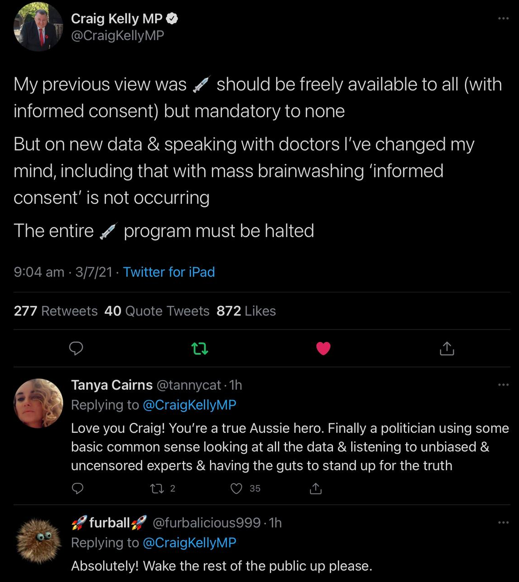
Task: Share the main tweet
Action: coord(447,348)
